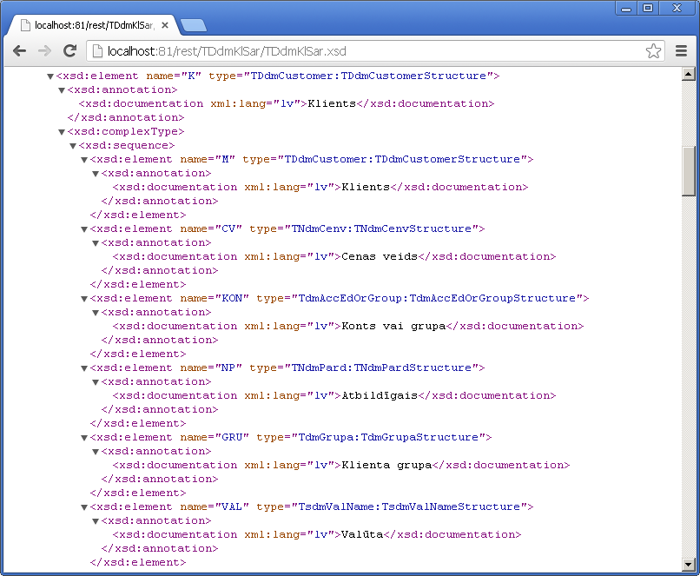
Task: Collapse the xsd:sequence node
Action: [x=73, y=146]
